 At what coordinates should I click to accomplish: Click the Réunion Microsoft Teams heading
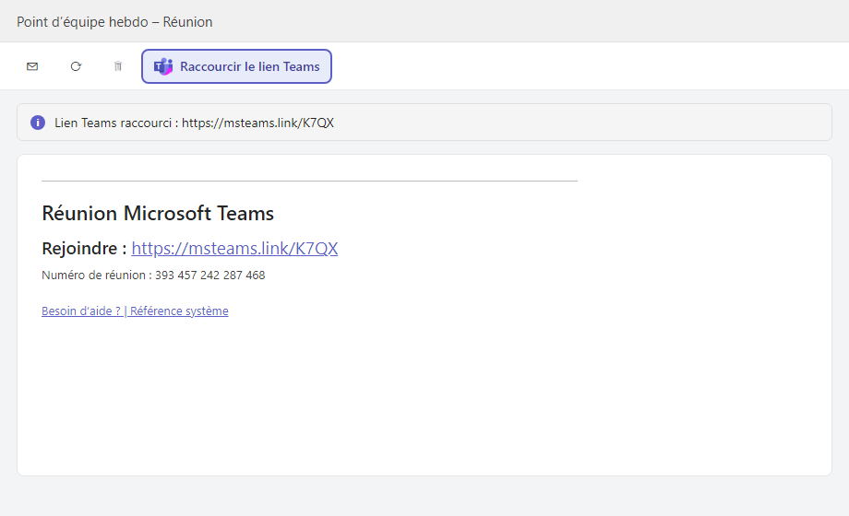pos(158,213)
